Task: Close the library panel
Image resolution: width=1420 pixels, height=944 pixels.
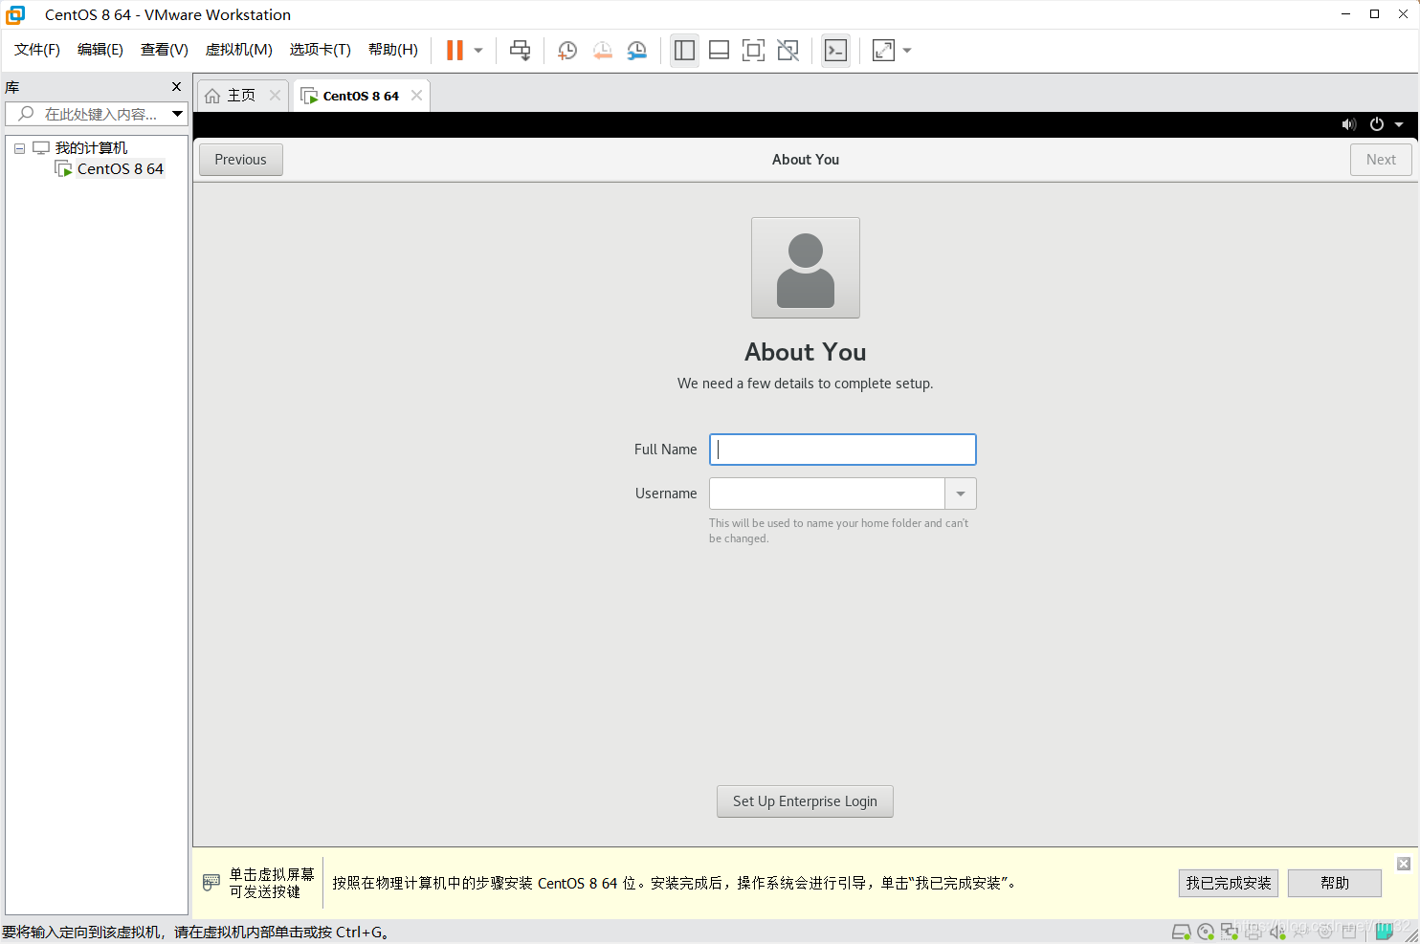Action: 176,87
